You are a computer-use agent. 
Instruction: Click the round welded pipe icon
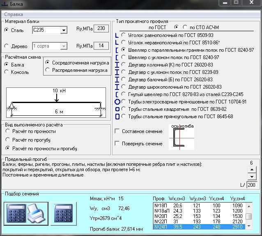117,101
